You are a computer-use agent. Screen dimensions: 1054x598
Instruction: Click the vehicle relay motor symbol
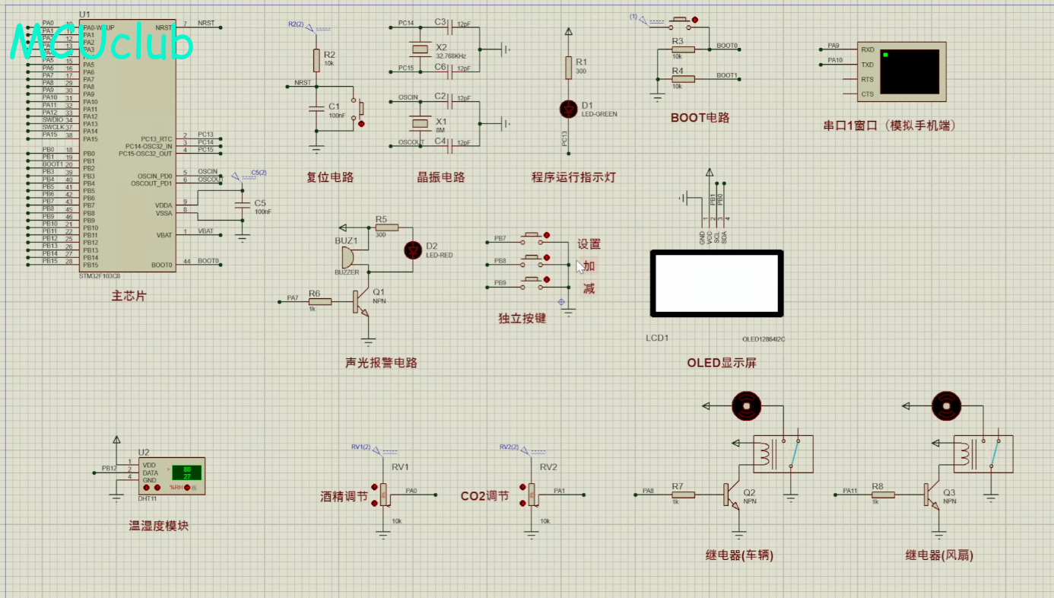(x=747, y=407)
